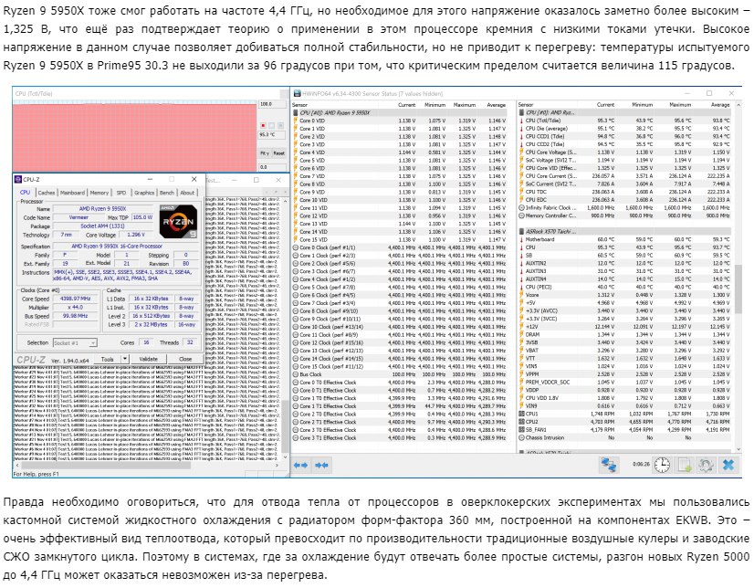Open the Tools dropdown arrow in CPU-Z
The width and height of the screenshot is (754, 588).
124,359
